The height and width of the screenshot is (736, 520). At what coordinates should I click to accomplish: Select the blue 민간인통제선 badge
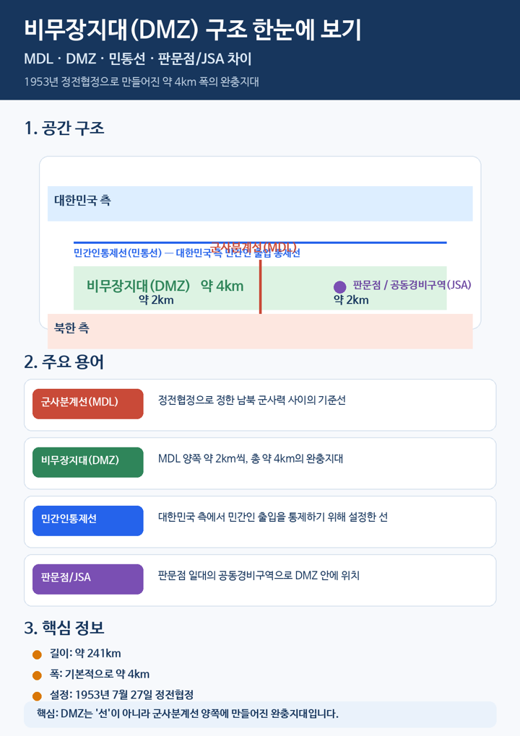click(88, 520)
